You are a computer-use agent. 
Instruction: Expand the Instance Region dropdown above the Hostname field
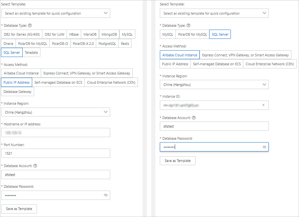(x=56, y=112)
